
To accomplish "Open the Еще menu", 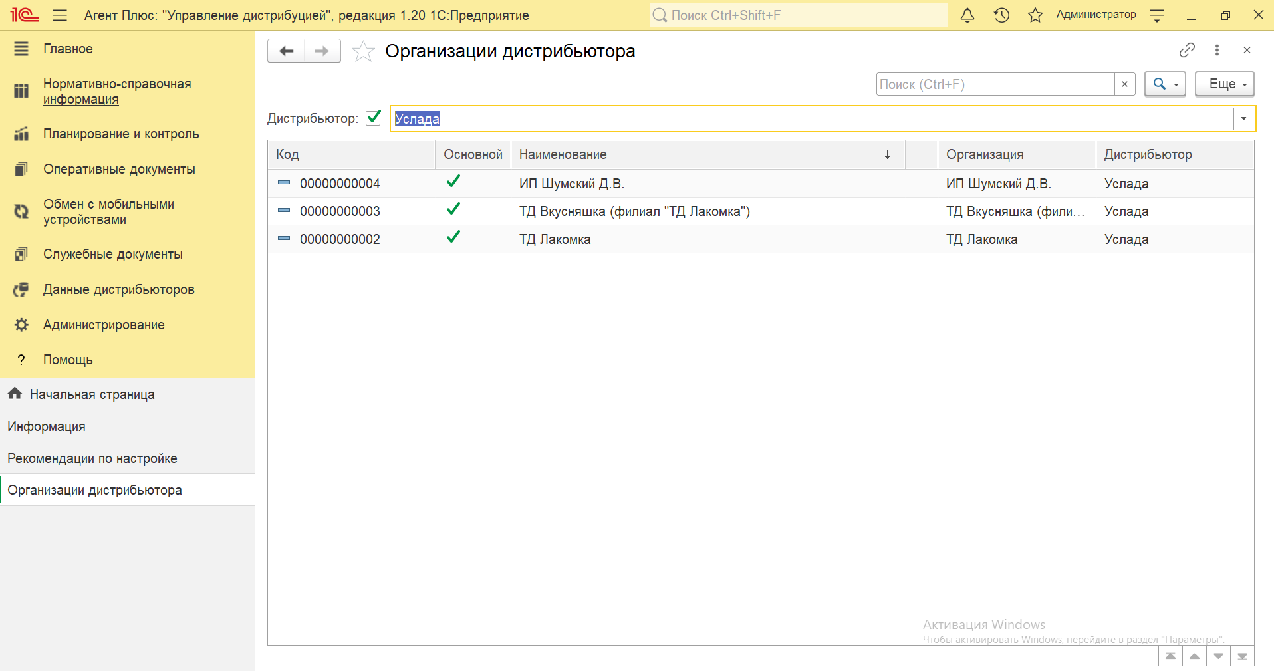I will click(x=1224, y=84).
